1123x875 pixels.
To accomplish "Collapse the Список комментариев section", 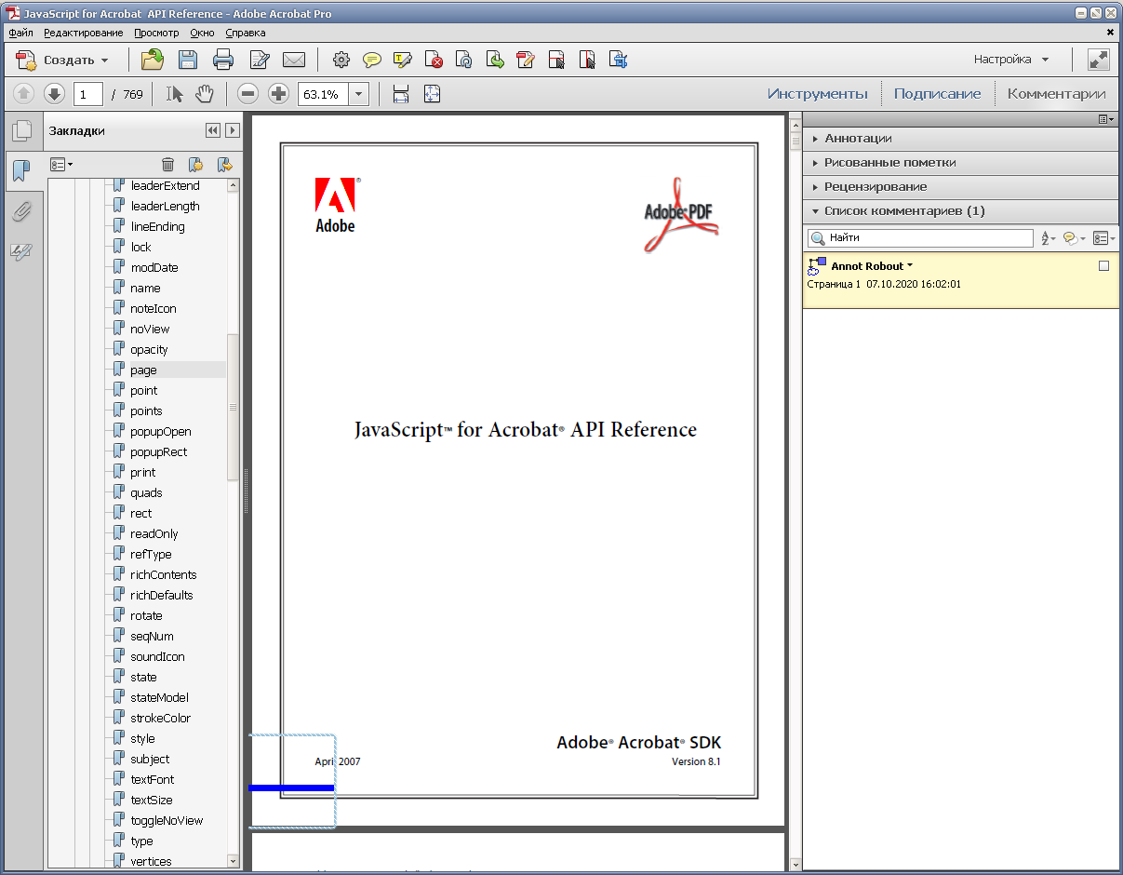I will coord(961,211).
